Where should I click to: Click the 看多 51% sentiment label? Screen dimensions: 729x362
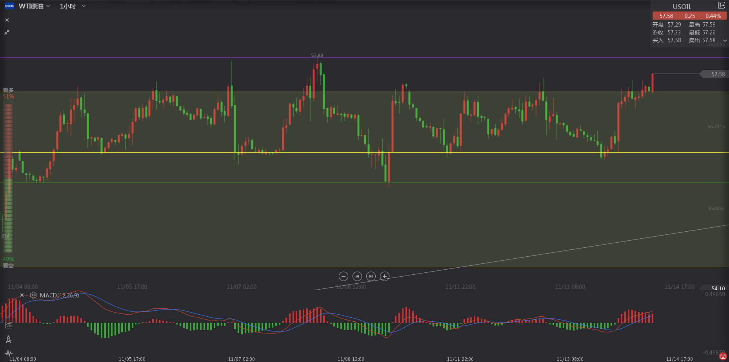8,93
